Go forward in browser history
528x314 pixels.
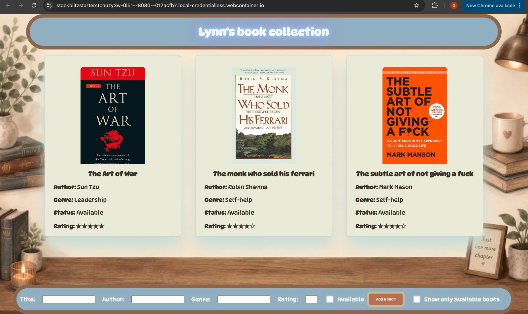pos(21,6)
